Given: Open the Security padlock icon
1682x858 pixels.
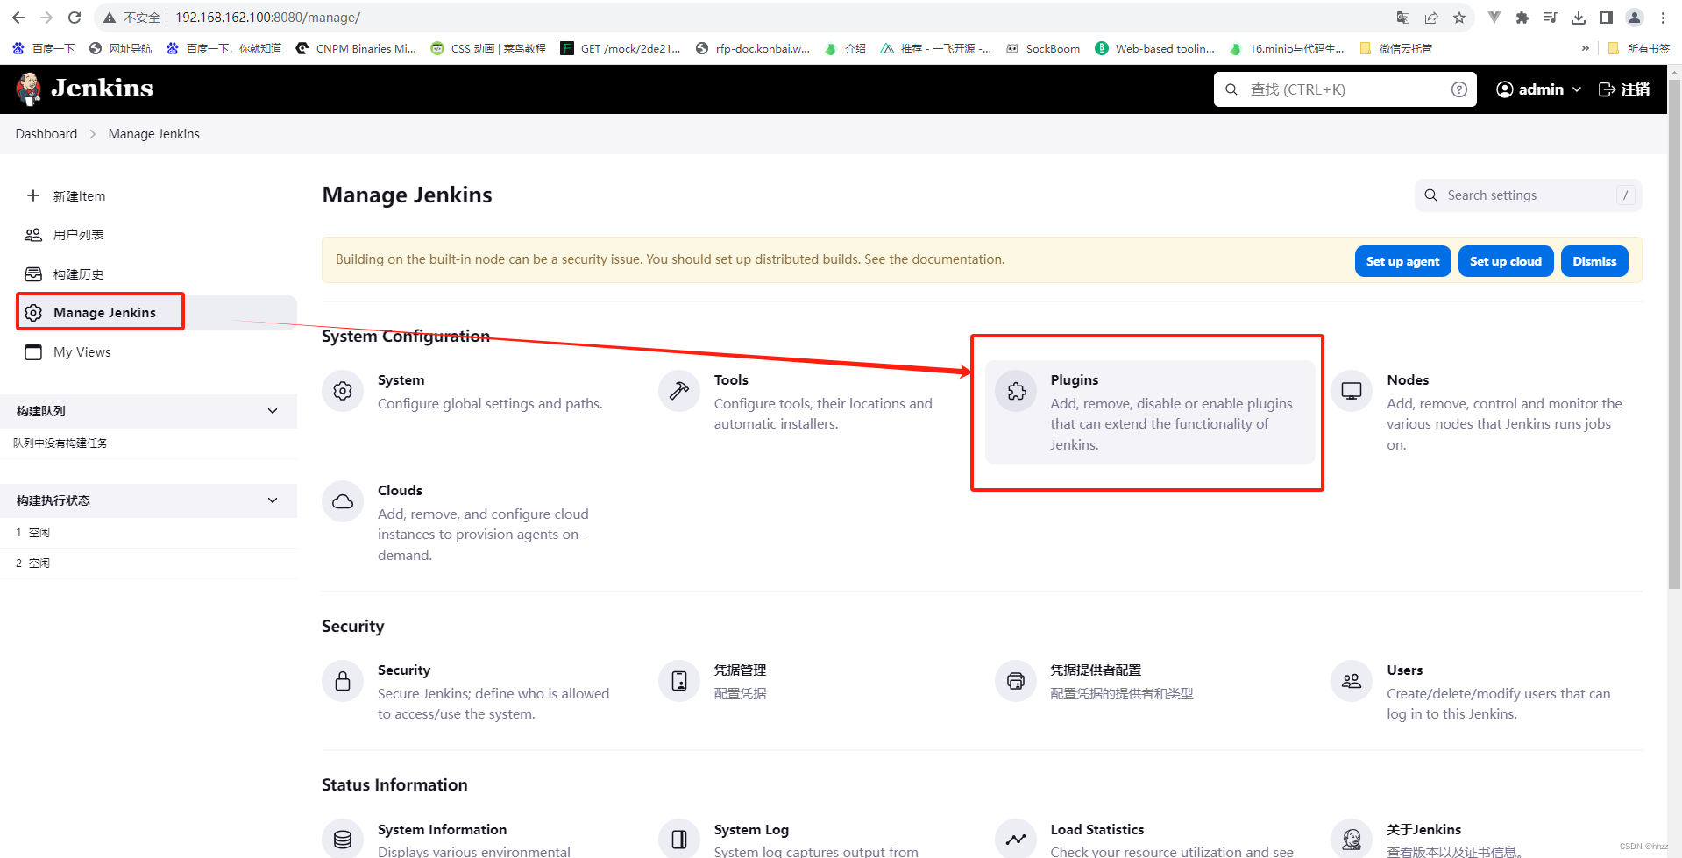Looking at the screenshot, I should (343, 681).
